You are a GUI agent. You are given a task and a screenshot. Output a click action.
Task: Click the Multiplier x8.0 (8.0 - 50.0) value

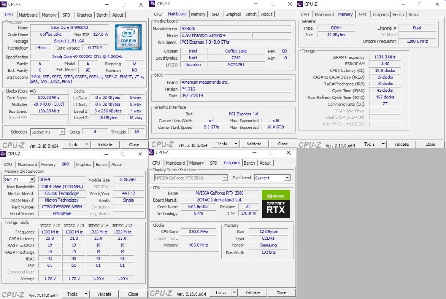pyautogui.click(x=49, y=104)
